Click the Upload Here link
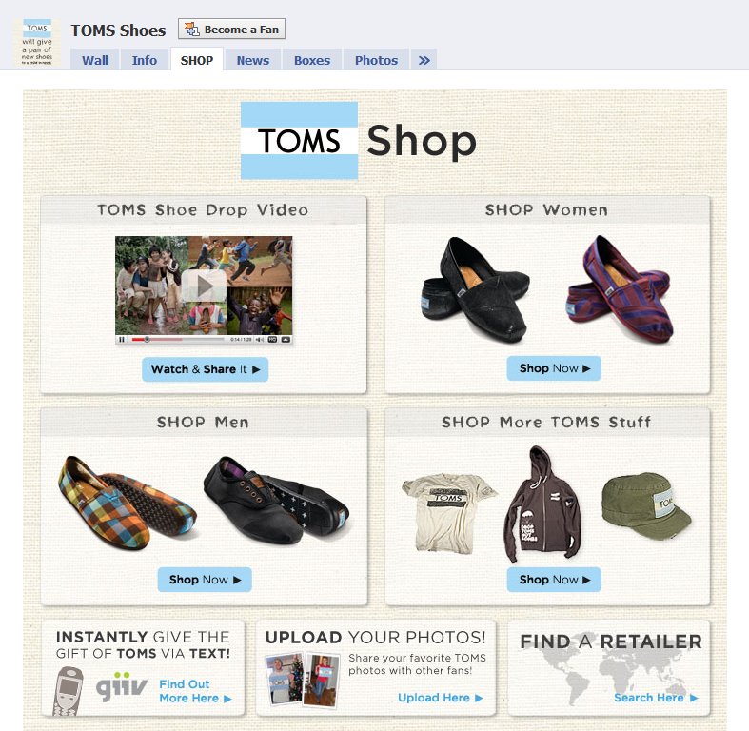The height and width of the screenshot is (731, 749). coord(440,698)
